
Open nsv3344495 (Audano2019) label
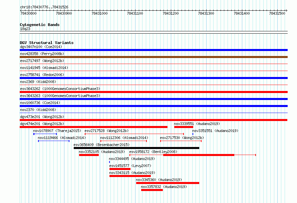pos(132,159)
